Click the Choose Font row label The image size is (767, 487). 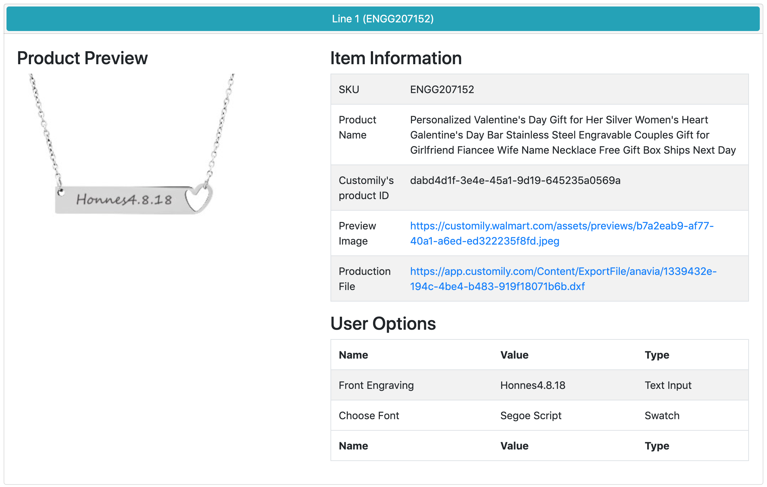[x=369, y=416]
